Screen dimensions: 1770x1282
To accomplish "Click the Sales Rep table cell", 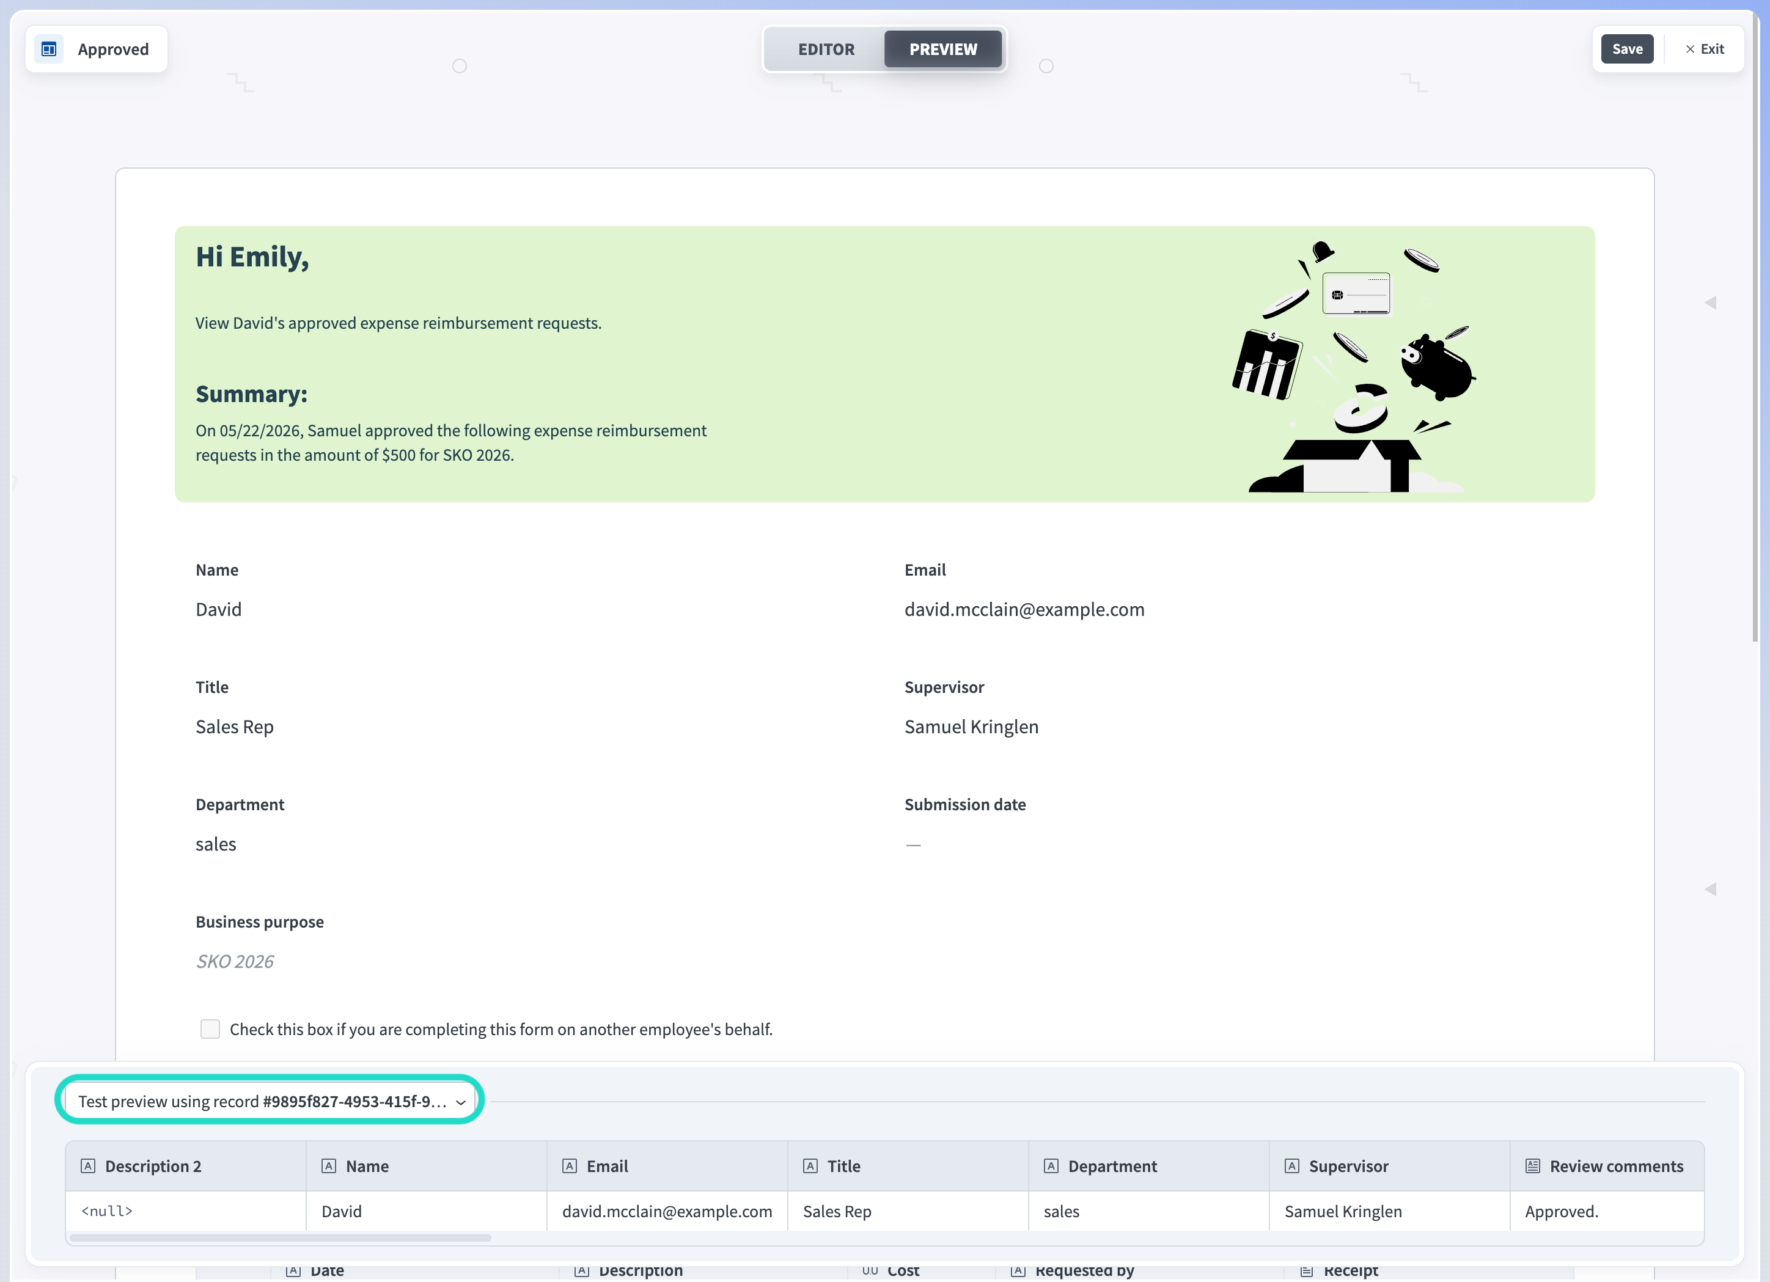I will pos(908,1211).
